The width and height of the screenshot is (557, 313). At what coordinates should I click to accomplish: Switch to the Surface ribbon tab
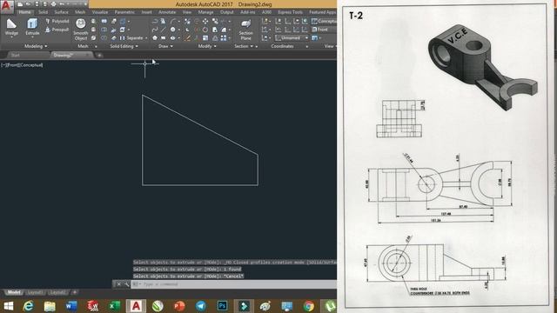pos(61,12)
